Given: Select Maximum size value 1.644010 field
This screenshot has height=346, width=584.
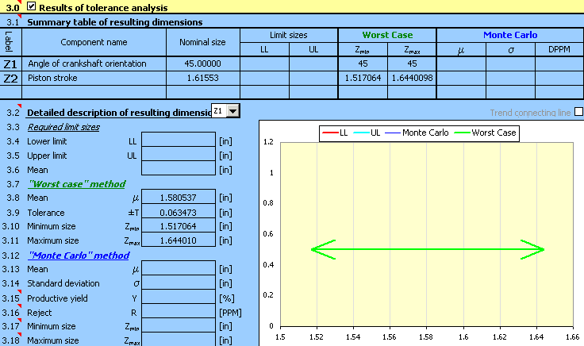Looking at the screenshot, I should (x=179, y=240).
